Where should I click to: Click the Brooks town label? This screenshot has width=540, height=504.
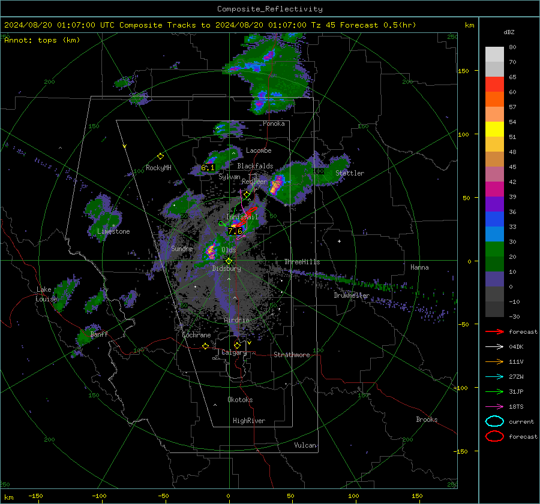(x=427, y=420)
